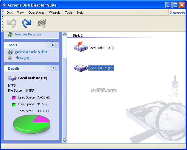
Task: Select the highlighted Local Disk 02 (D:) label
Action: pyautogui.click(x=101, y=68)
